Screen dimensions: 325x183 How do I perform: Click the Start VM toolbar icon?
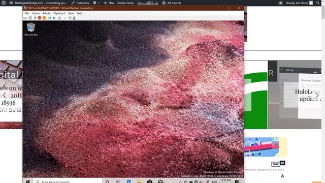click(x=30, y=18)
